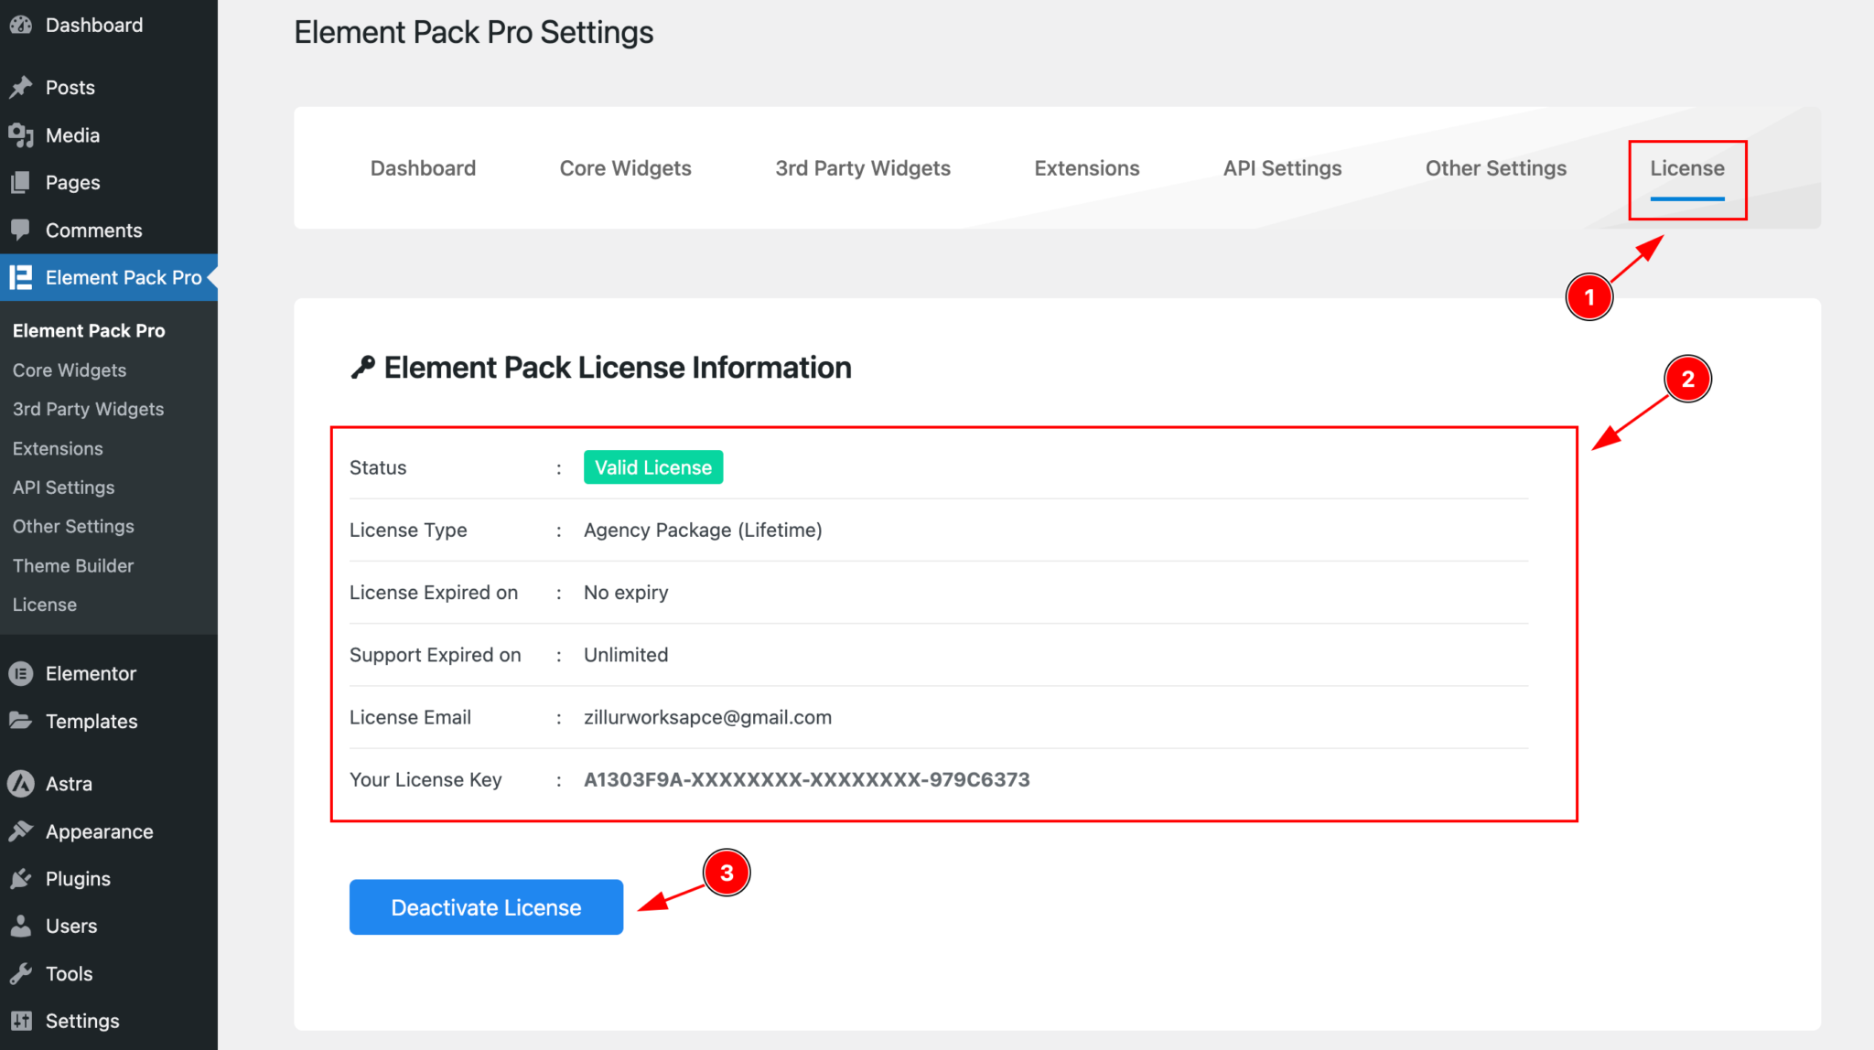Open Theme Builder from the submenu
Image resolution: width=1874 pixels, height=1050 pixels.
tap(73, 565)
